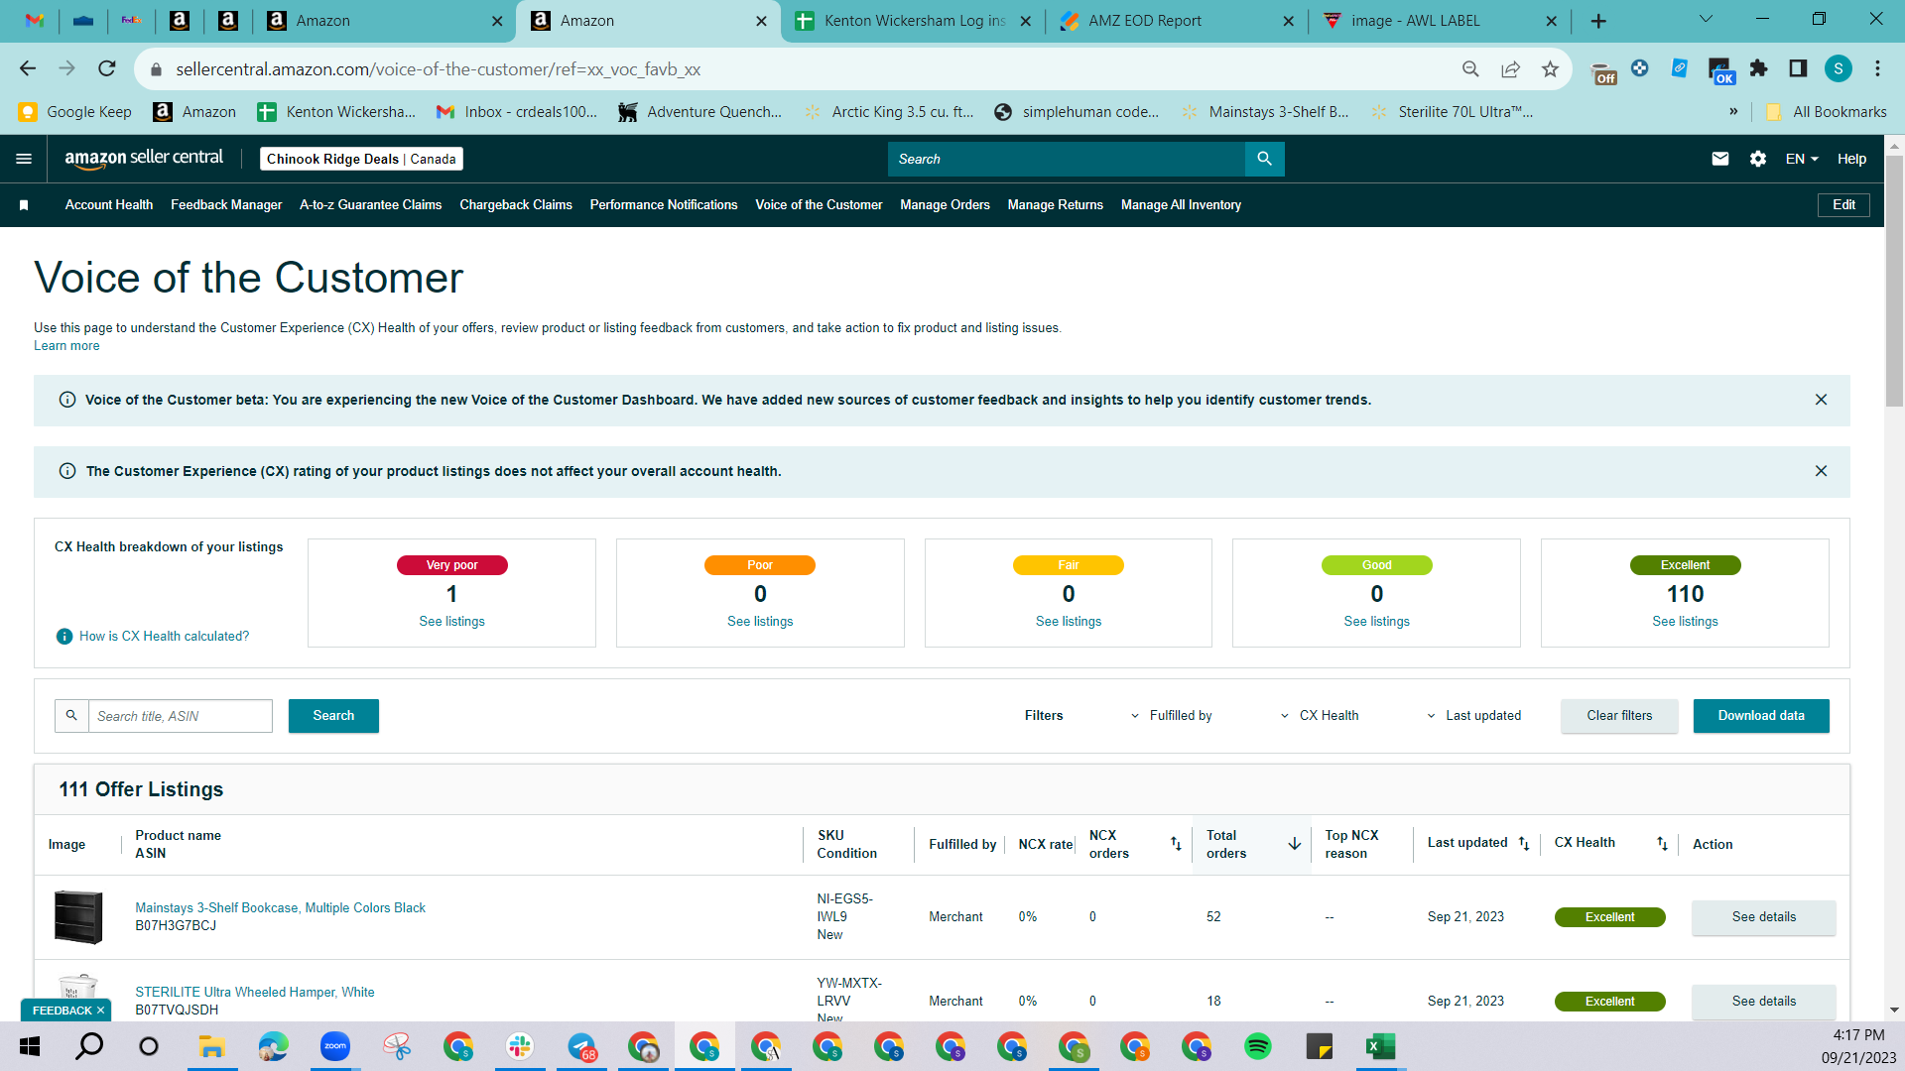
Task: Open Chrome extensions puzzle icon
Action: point(1759,68)
